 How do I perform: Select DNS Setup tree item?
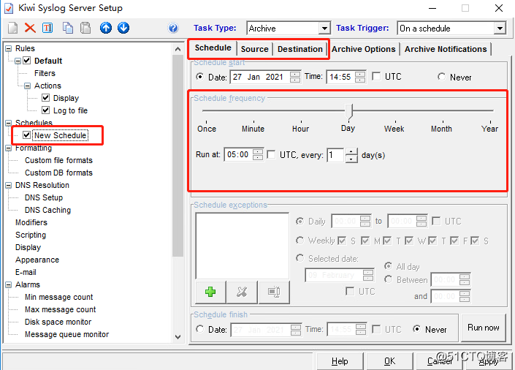click(44, 197)
